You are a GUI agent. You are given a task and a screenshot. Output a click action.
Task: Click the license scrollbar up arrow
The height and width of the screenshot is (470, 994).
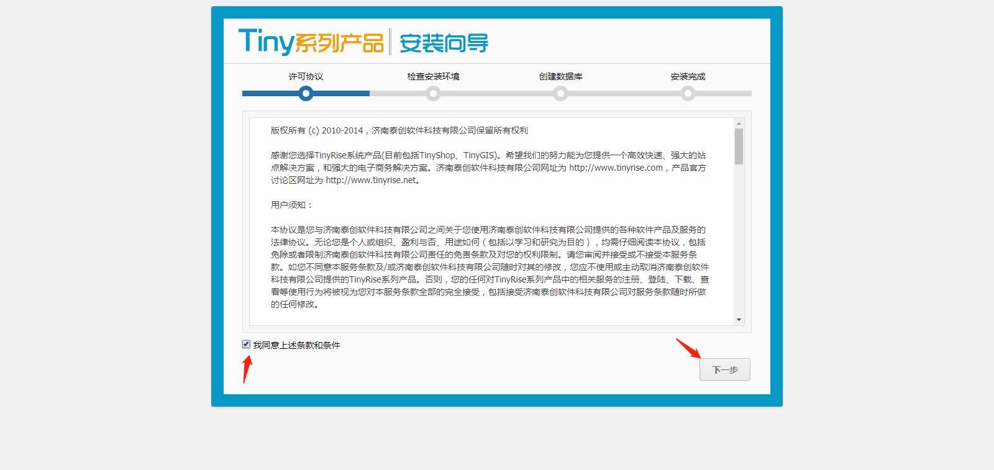pos(739,123)
